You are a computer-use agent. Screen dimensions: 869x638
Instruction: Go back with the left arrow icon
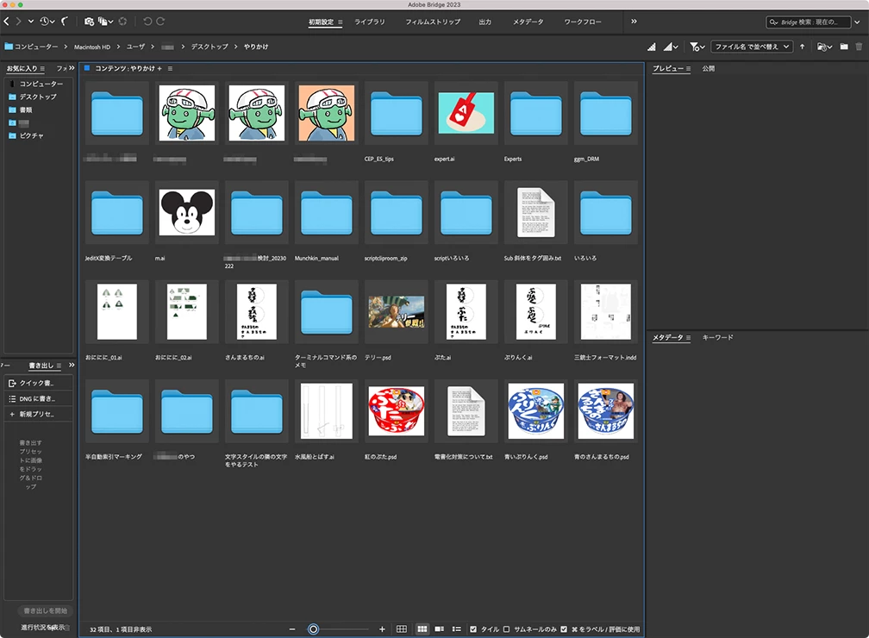coord(7,22)
